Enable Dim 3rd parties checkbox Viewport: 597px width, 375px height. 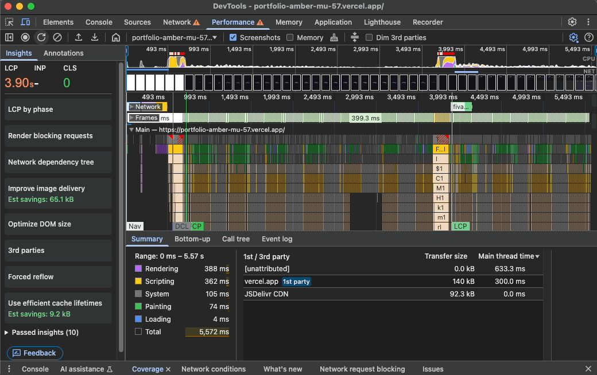tap(370, 38)
